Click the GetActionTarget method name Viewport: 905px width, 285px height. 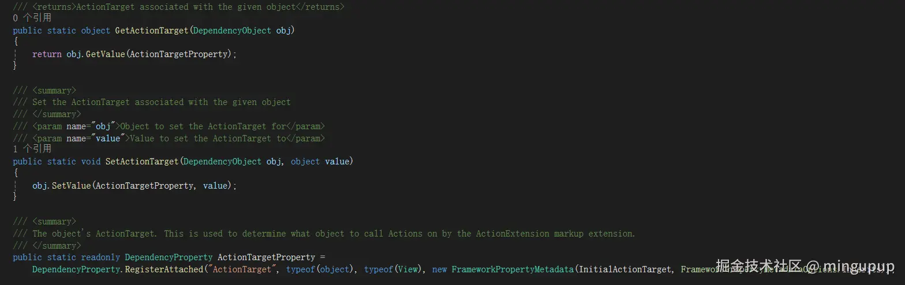[151, 30]
